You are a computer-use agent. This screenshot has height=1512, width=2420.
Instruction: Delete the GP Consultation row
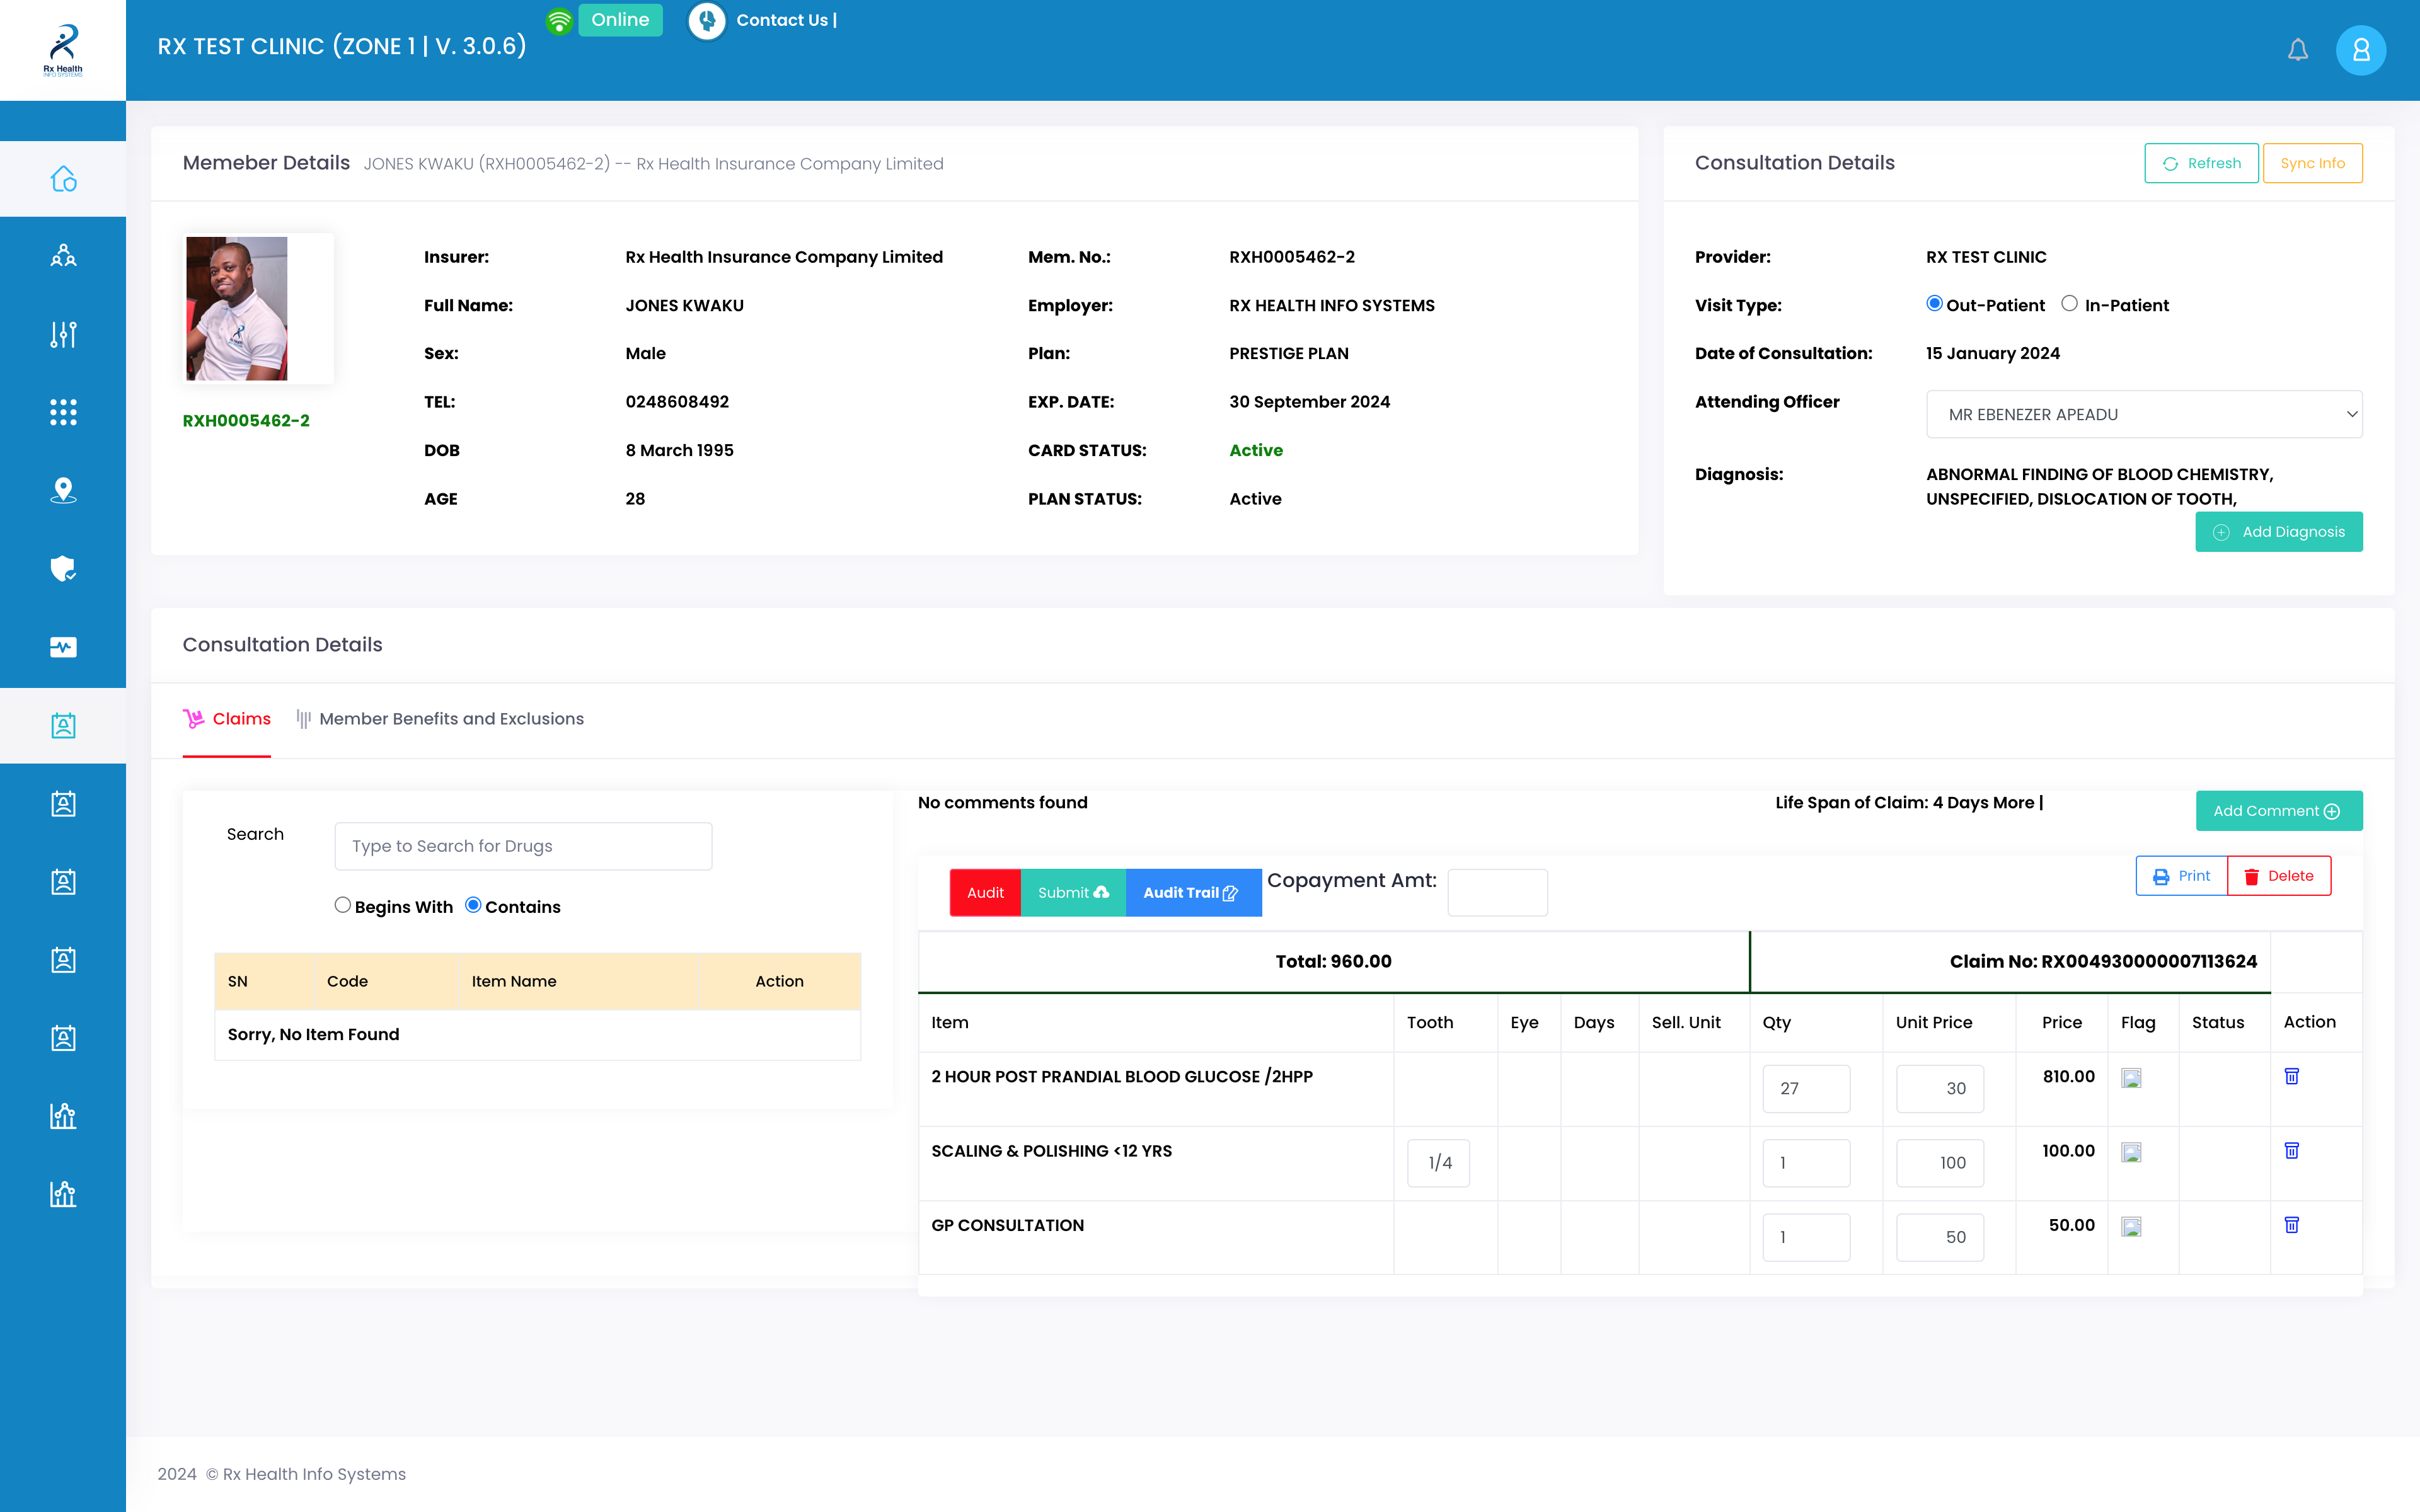(2292, 1224)
